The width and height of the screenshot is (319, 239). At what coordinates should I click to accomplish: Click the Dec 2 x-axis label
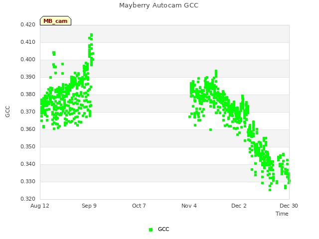point(239,206)
